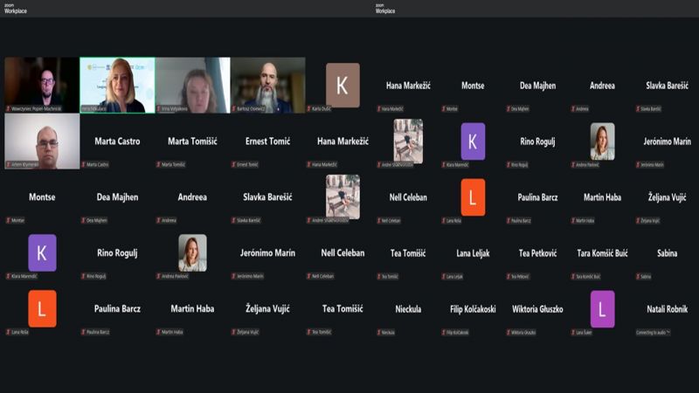Click the Zoom Workplace logo in the right window
Image resolution: width=699 pixels, height=393 pixels.
pos(384,9)
